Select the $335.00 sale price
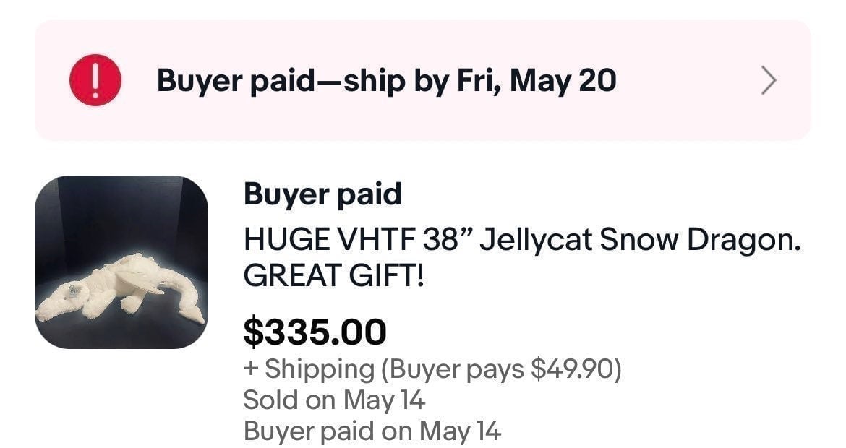This screenshot has width=846, height=448. (315, 332)
